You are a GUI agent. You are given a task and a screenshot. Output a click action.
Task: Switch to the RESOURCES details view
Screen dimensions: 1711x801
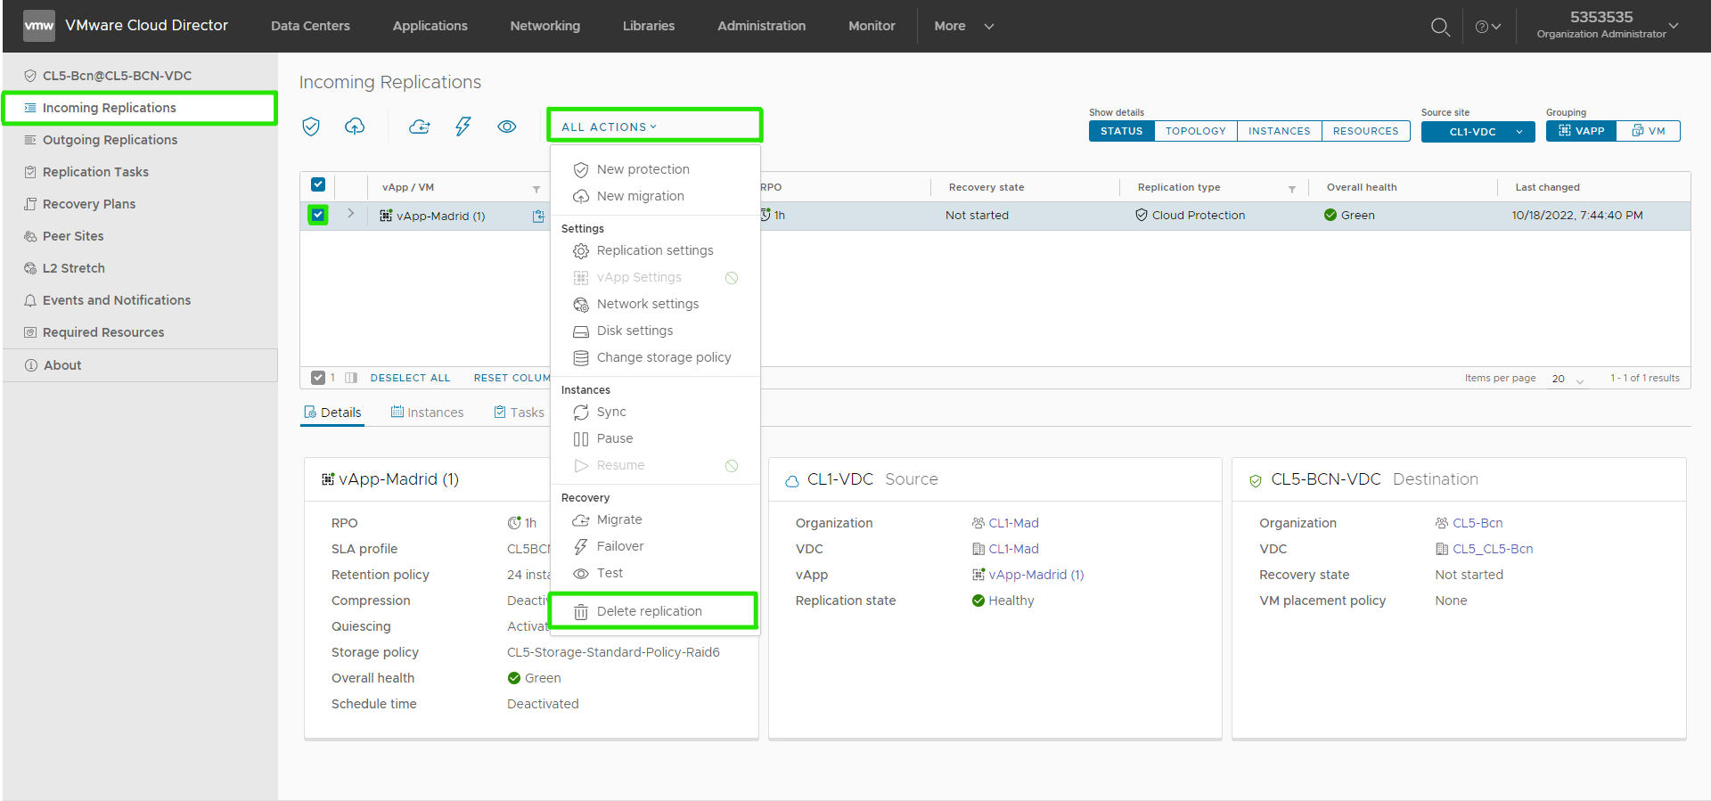click(1365, 131)
